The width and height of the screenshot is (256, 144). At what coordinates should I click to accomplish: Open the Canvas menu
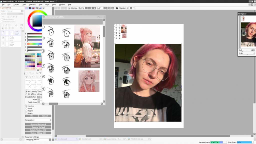(16, 4)
